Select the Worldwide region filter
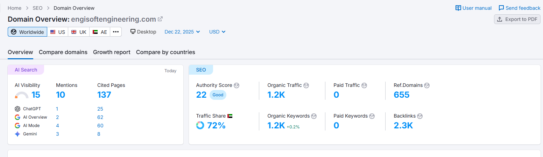This screenshot has height=157, width=543. (x=28, y=32)
